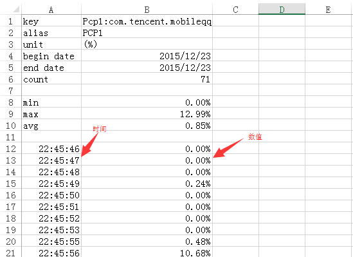This screenshot has height=257, width=353.
Task: Click value 0.24% in row 15
Action: [x=147, y=184]
